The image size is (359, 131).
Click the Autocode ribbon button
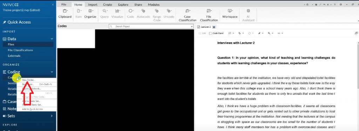[143, 14]
